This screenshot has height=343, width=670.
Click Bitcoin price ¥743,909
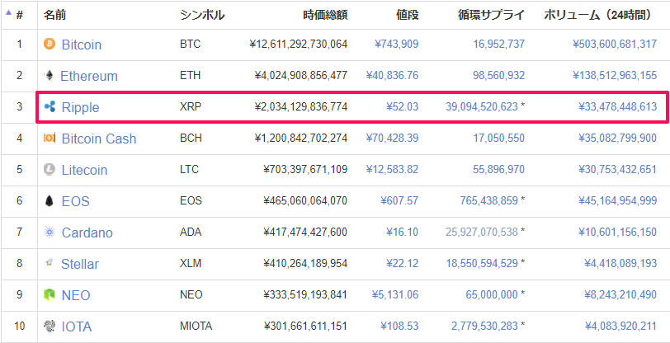click(397, 44)
